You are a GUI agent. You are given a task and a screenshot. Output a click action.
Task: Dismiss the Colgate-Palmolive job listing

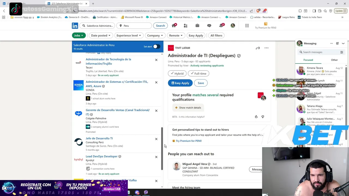tap(156, 111)
